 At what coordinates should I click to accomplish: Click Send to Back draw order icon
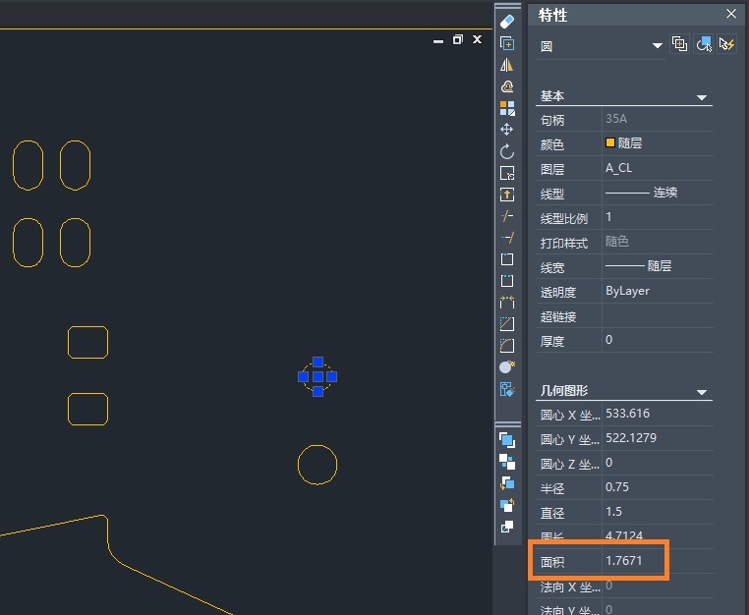coord(507,462)
